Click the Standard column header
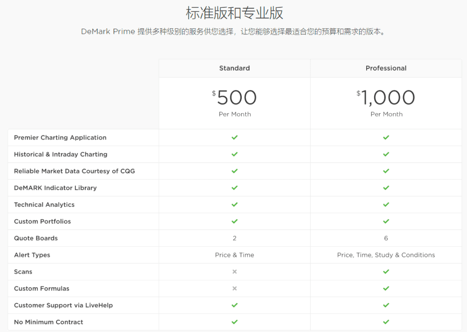This screenshot has width=467, height=332. (x=235, y=68)
